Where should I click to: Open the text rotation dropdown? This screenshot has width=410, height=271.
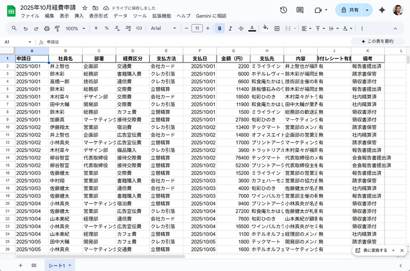pyautogui.click(x=347, y=28)
